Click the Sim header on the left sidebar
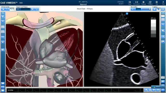166x93 pixels. pyautogui.click(x=3, y=13)
